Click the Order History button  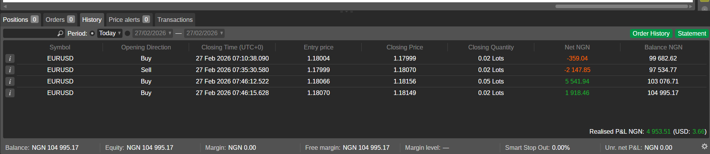point(651,34)
